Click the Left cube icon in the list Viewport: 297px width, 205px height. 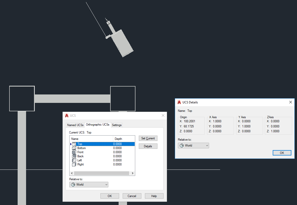click(74, 160)
